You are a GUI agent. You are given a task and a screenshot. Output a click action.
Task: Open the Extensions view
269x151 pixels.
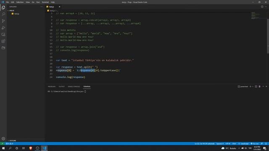3,41
